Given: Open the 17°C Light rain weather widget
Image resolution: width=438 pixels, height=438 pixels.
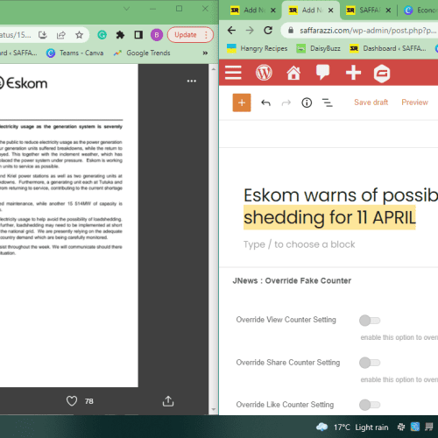Looking at the screenshot, I should [x=352, y=427].
